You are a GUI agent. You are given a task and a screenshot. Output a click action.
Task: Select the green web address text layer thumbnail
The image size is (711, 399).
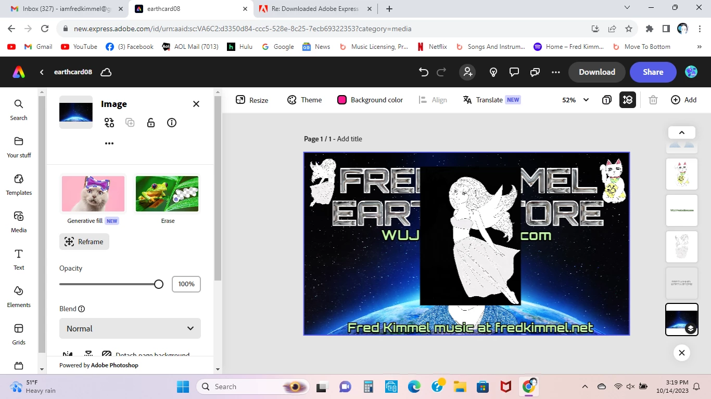point(682,210)
